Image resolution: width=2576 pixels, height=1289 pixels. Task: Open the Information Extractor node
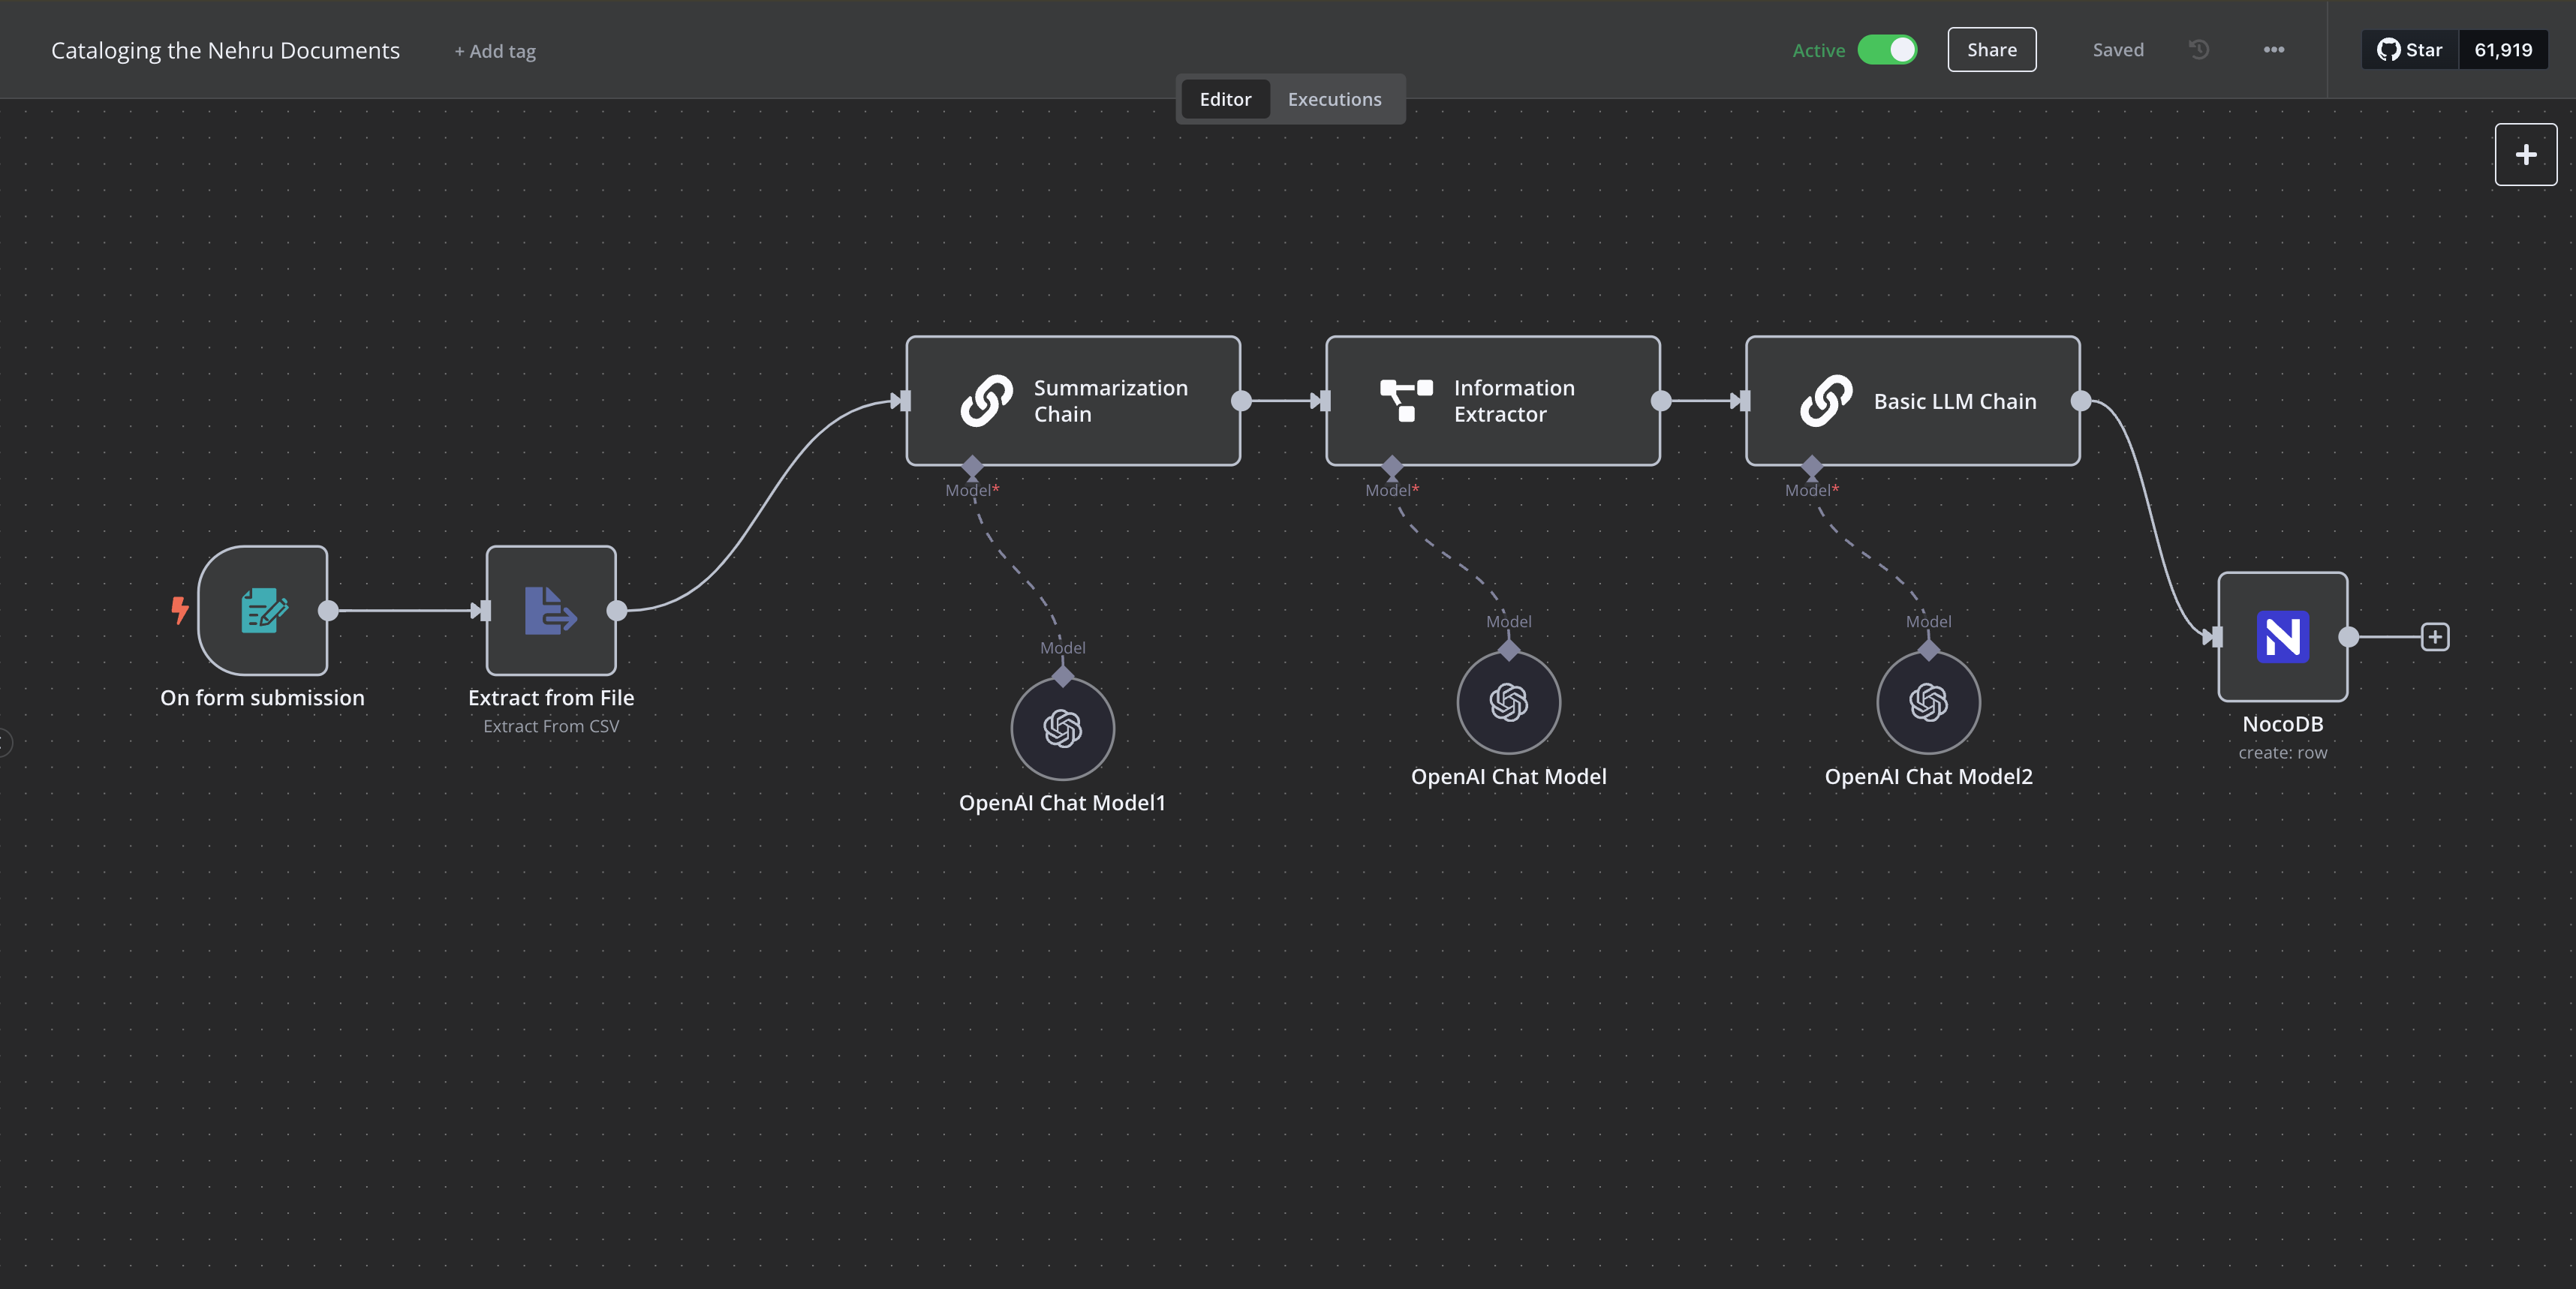coord(1492,401)
